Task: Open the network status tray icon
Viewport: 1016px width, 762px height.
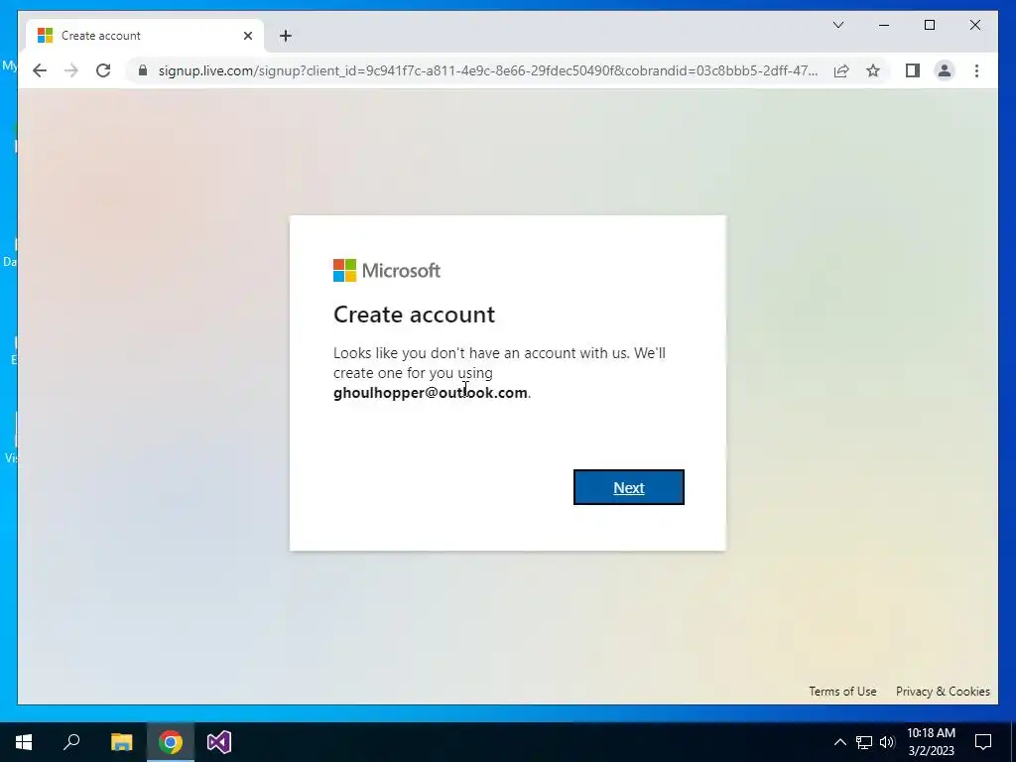Action: tap(864, 742)
